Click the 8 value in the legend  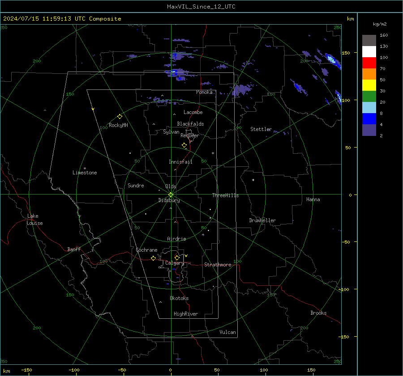pyautogui.click(x=381, y=114)
